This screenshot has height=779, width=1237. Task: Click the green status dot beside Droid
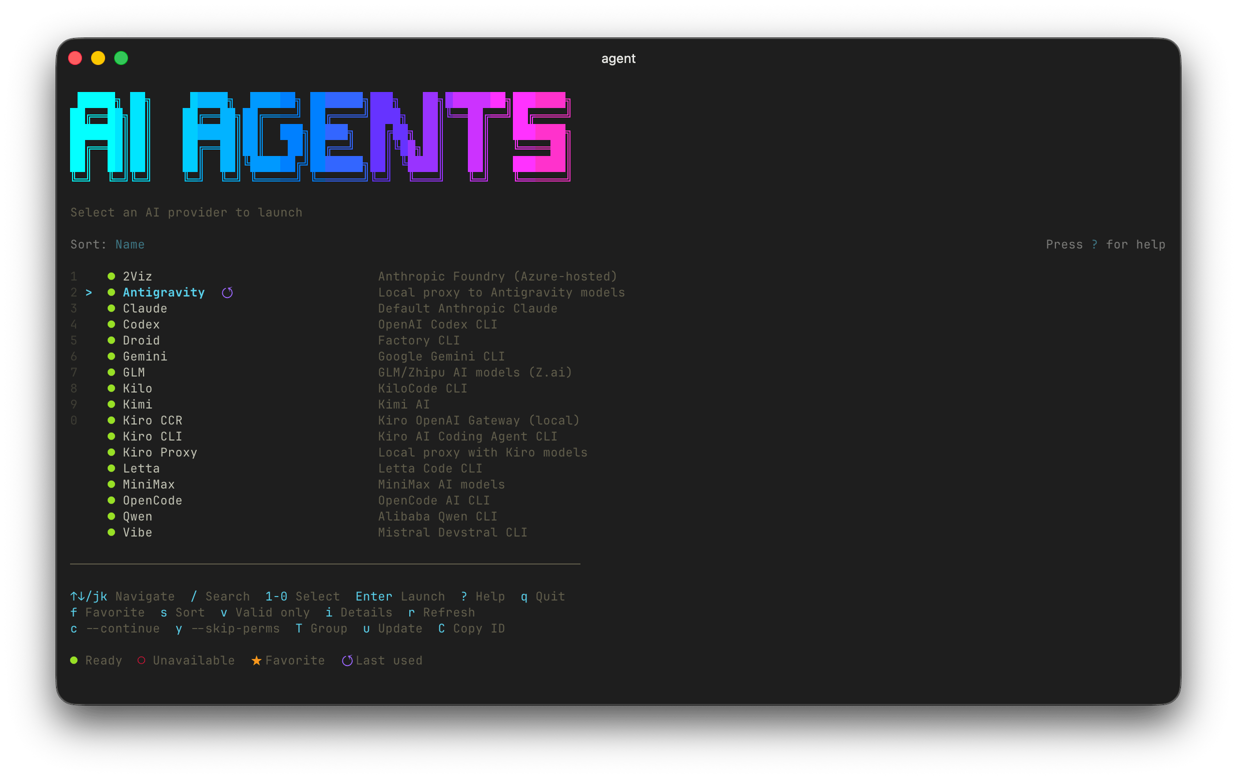pos(111,340)
